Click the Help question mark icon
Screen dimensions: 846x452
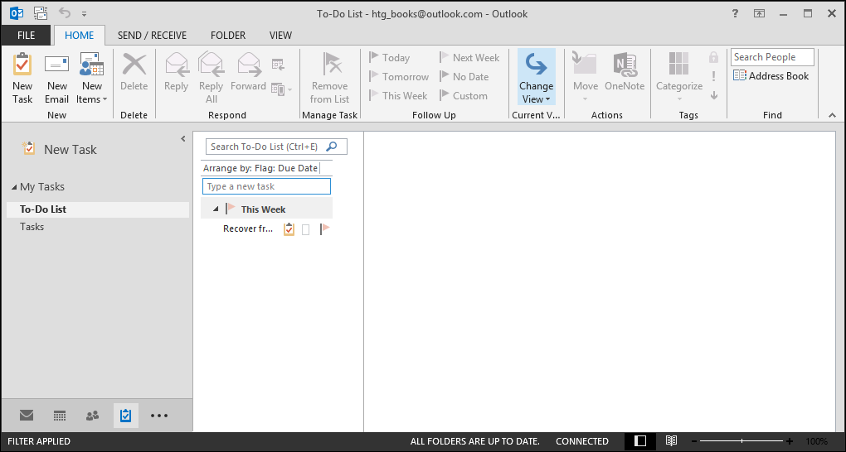click(x=735, y=13)
